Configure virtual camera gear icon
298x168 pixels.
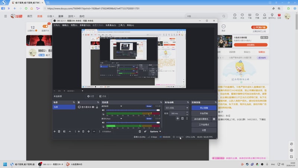(x=214, y=119)
